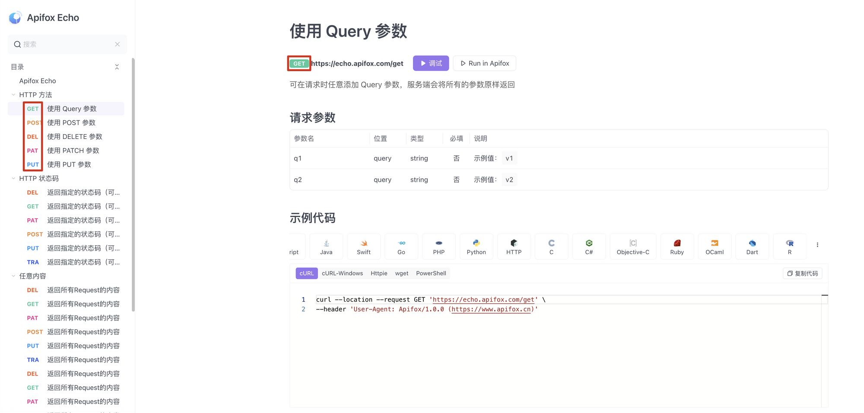Click the 请求参数 section heading
Image resolution: width=864 pixels, height=413 pixels.
point(312,117)
